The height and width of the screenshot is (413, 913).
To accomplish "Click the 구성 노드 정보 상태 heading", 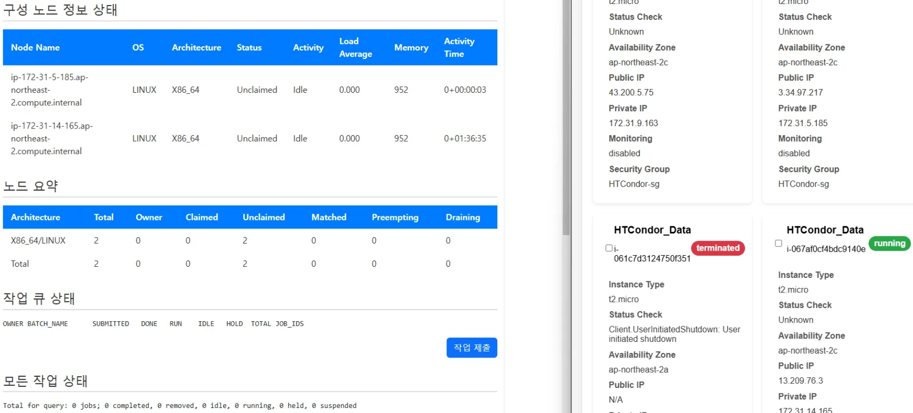I will click(x=60, y=10).
